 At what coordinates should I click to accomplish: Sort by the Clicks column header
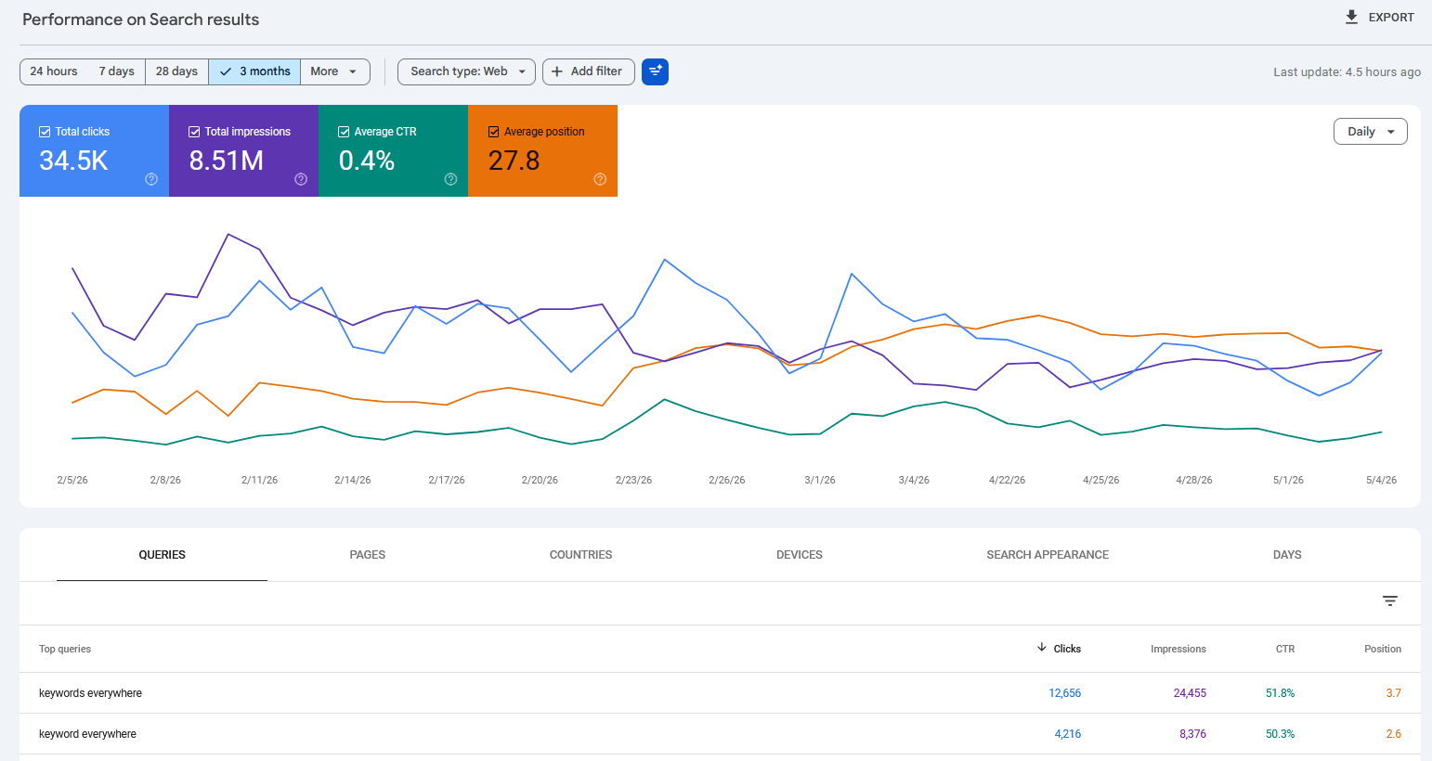[x=1067, y=649]
